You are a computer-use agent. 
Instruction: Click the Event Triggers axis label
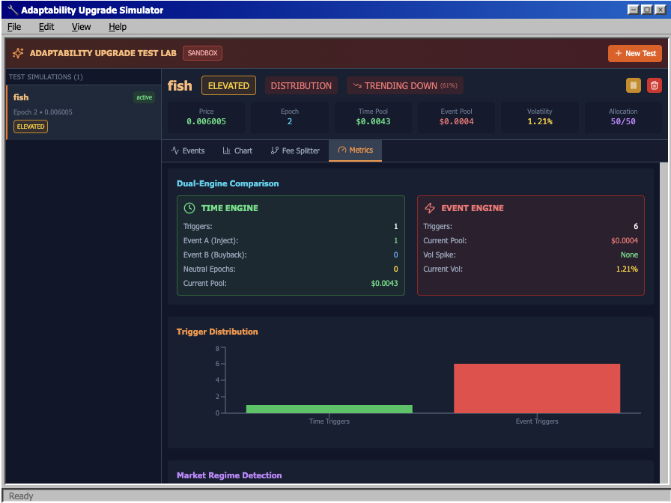537,421
